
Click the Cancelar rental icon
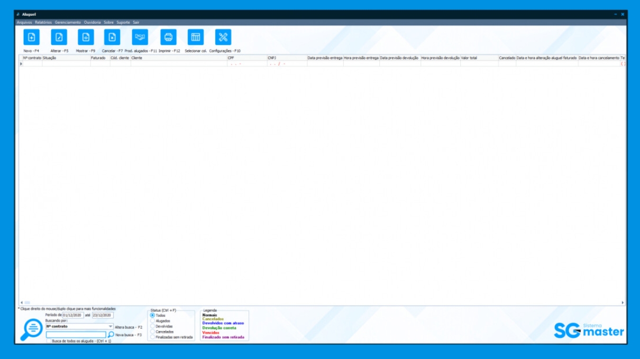[x=112, y=37]
